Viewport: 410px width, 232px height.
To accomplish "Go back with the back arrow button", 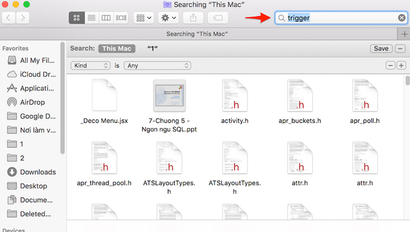I will (x=9, y=18).
